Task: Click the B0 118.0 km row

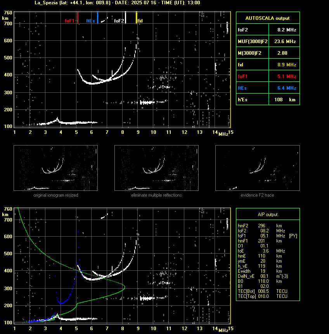Action: pyautogui.click(x=260, y=281)
